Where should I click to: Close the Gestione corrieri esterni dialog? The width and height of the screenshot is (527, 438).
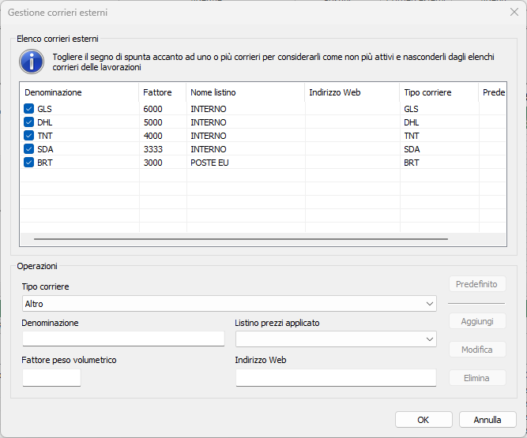click(x=514, y=13)
